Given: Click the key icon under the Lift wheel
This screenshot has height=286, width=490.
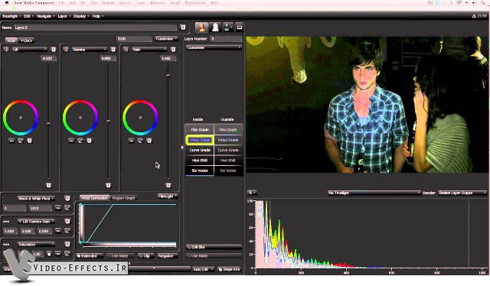Looking at the screenshot, I should tap(11, 141).
